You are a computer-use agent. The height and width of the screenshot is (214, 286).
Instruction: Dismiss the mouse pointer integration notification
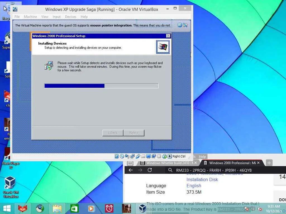point(180,25)
